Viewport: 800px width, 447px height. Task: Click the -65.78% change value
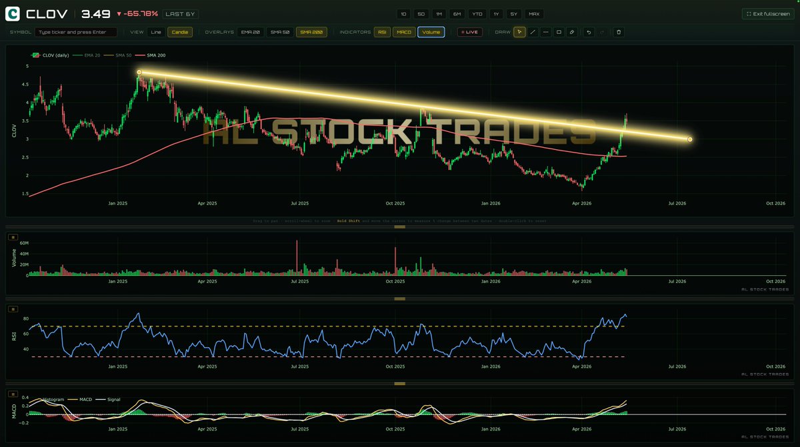(x=137, y=14)
